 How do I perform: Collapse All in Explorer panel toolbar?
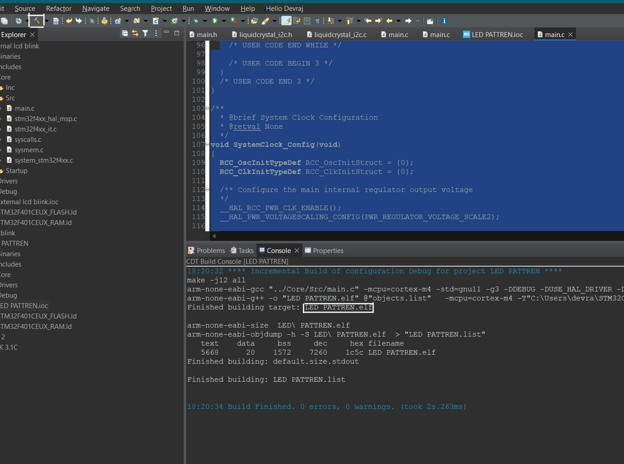(125, 33)
